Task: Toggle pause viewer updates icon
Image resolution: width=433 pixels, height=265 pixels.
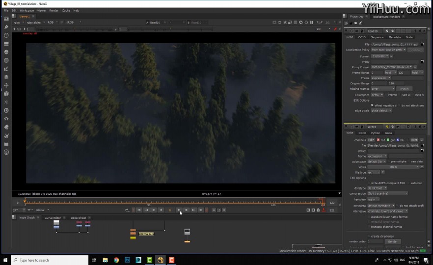Action: [311, 23]
